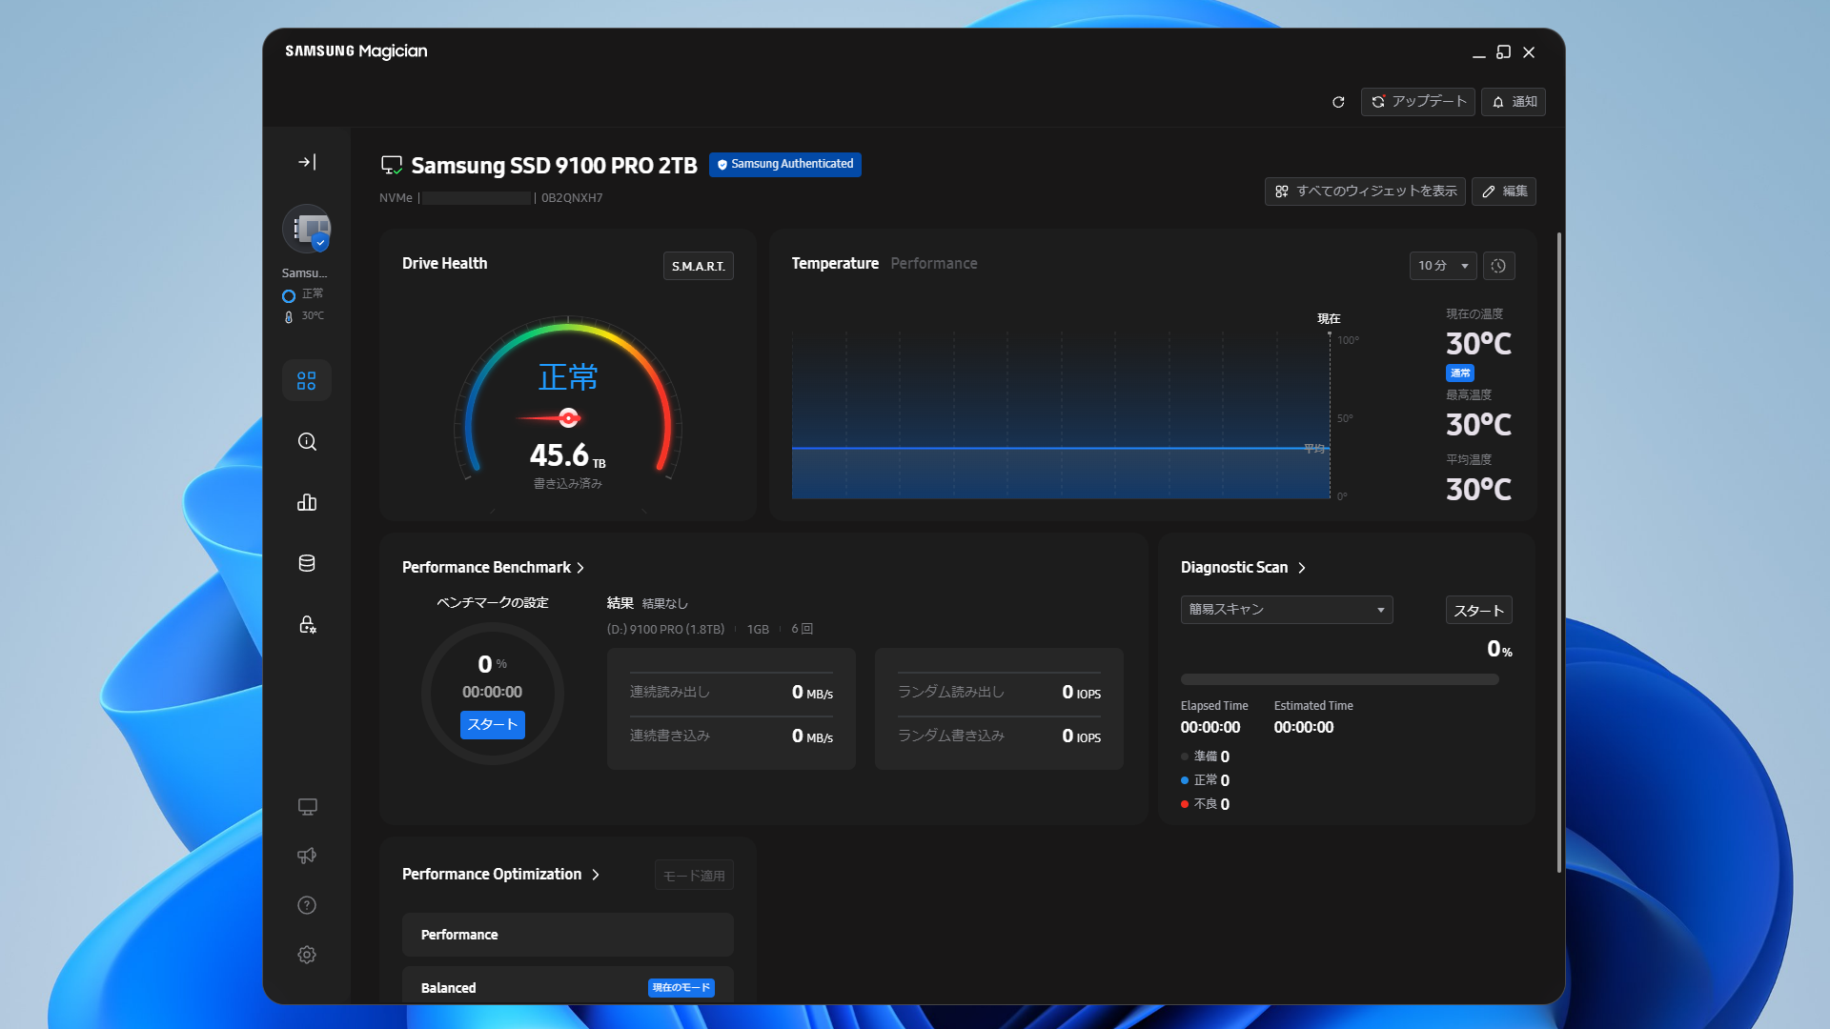The width and height of the screenshot is (1830, 1029).
Task: Click the 現在のモード badge on Balanced
Action: pos(681,988)
